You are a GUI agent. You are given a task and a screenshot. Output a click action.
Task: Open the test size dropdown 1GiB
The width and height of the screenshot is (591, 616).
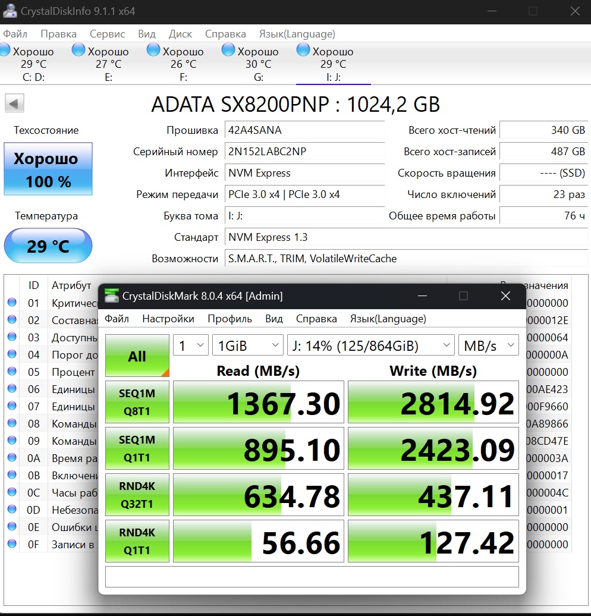(x=247, y=345)
